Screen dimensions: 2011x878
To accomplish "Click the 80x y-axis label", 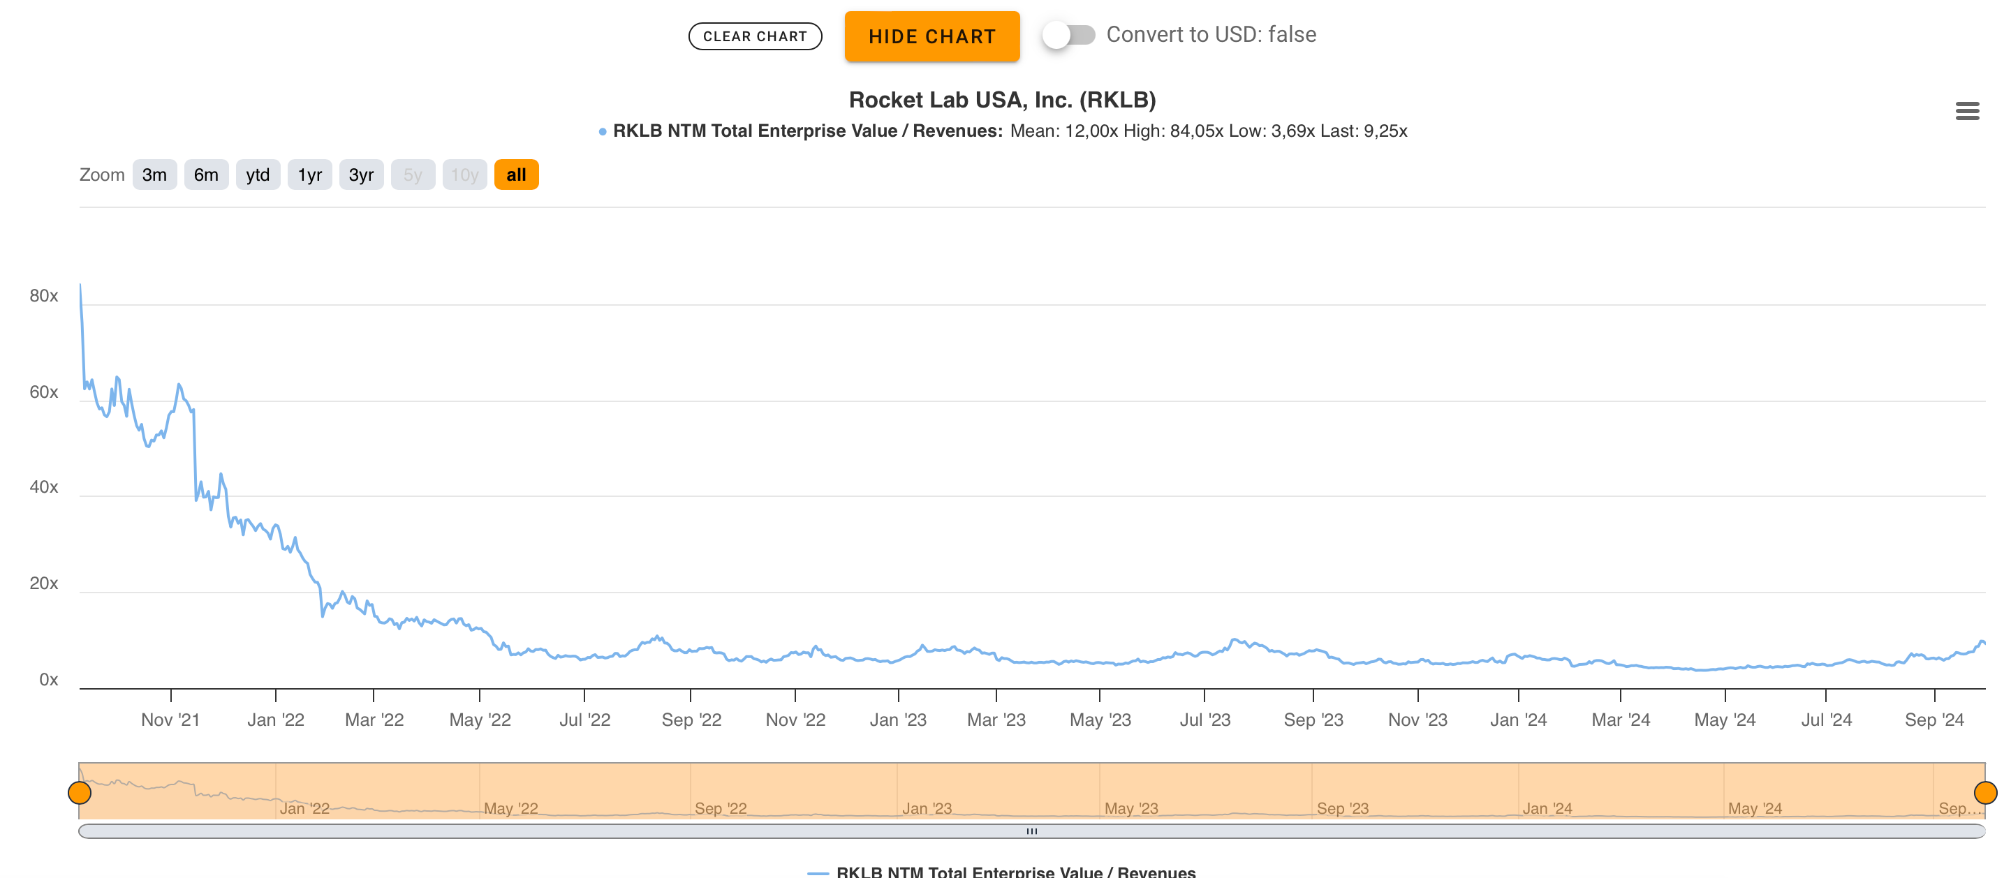I will coord(44,296).
